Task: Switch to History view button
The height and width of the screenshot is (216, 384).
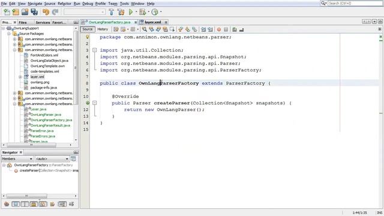Action: 103,29
